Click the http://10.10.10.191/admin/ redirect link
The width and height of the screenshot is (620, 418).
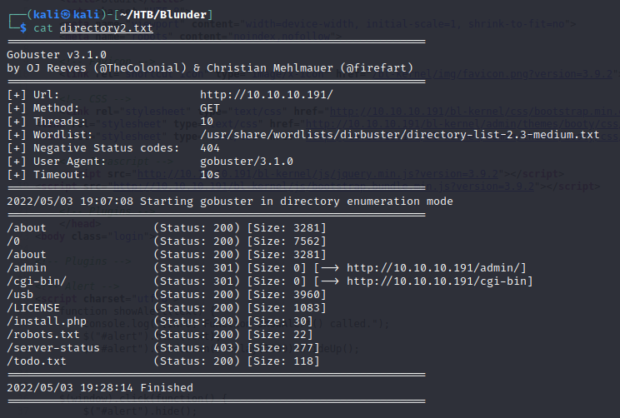433,266
